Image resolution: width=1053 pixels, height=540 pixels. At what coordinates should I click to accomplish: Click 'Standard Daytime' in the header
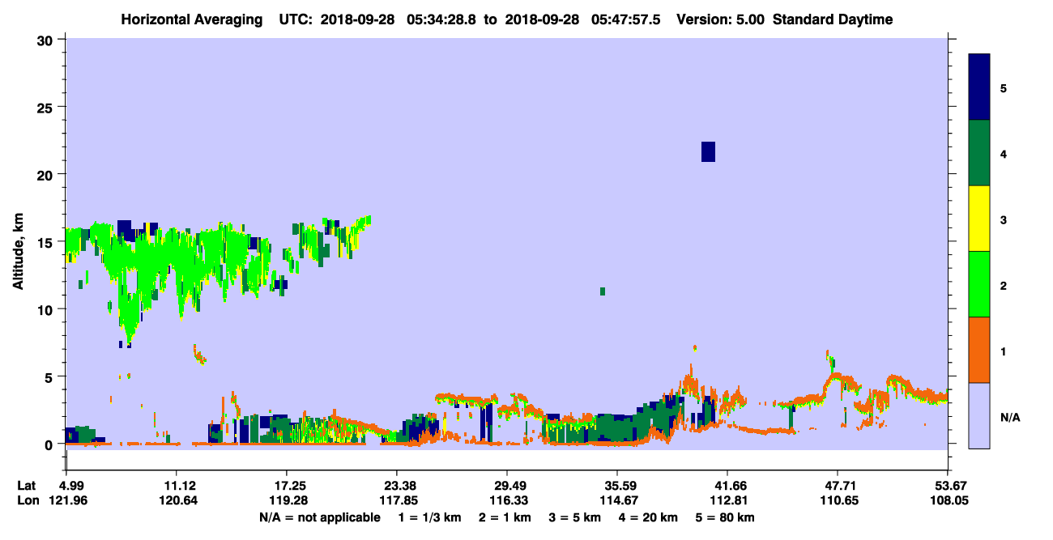[833, 19]
